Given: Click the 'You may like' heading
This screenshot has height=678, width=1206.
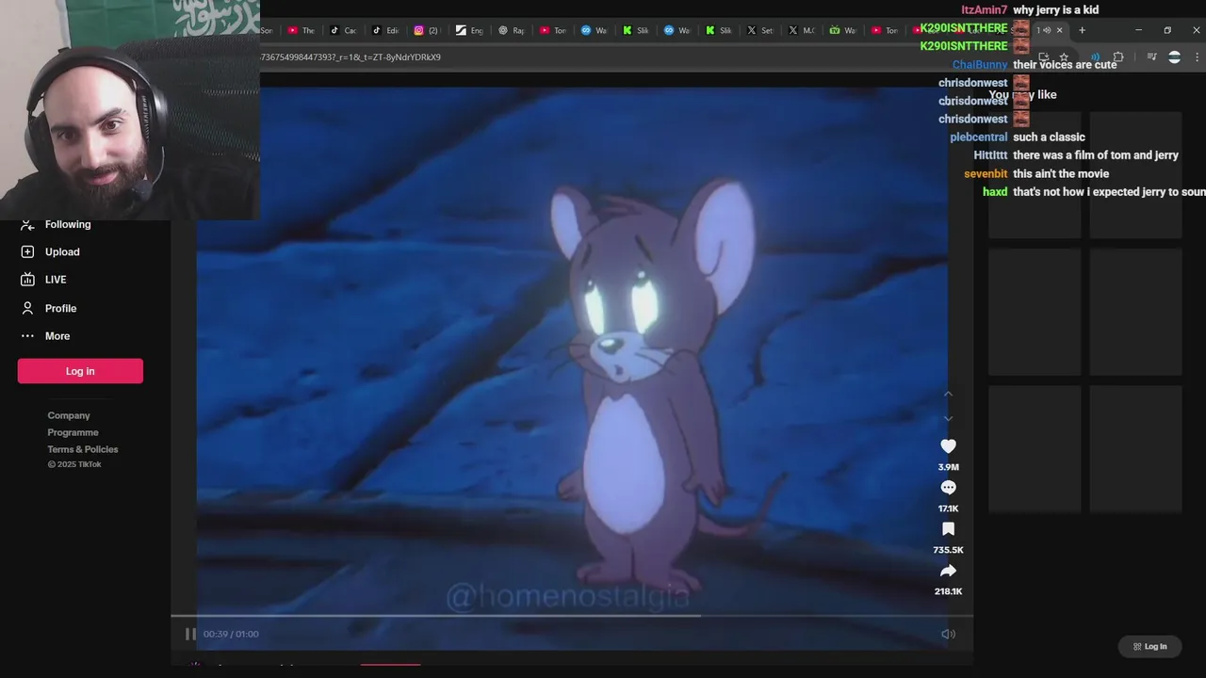Looking at the screenshot, I should (1023, 95).
